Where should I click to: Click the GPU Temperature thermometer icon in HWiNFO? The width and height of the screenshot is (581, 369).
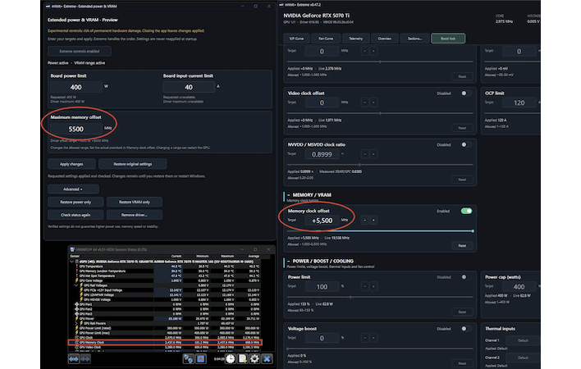(x=76, y=266)
